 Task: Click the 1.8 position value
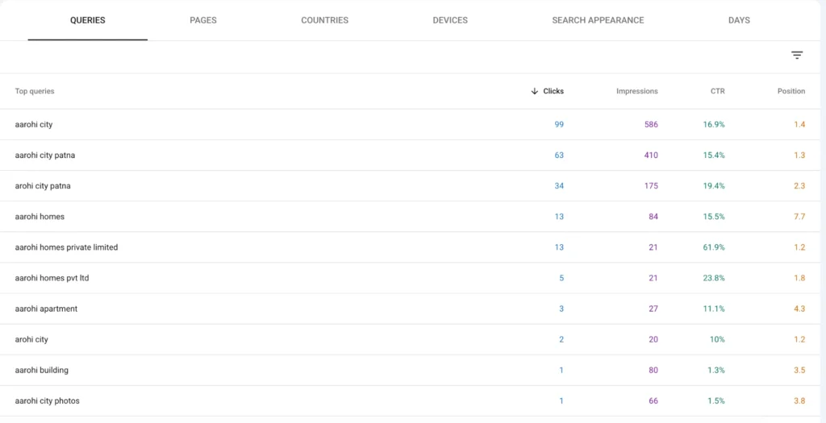point(799,278)
